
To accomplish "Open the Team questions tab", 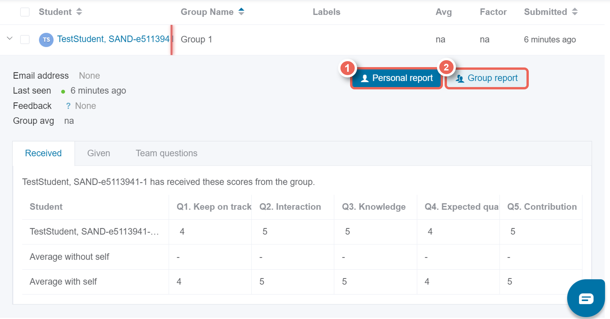I will (x=166, y=153).
